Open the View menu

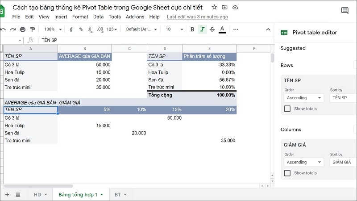[44, 17]
